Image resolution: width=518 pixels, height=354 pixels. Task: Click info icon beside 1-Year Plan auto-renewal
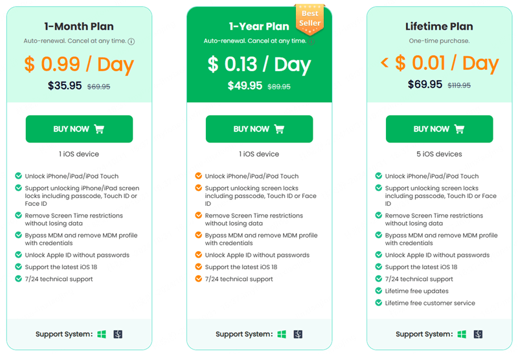[x=311, y=41]
